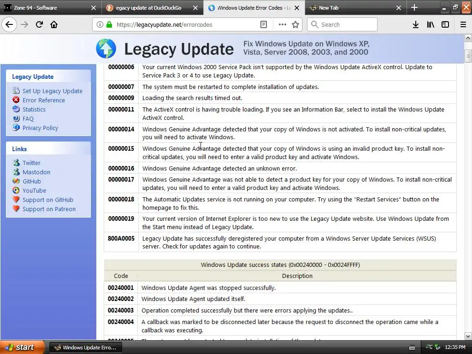Open the FAQ sidebar link

(28, 118)
